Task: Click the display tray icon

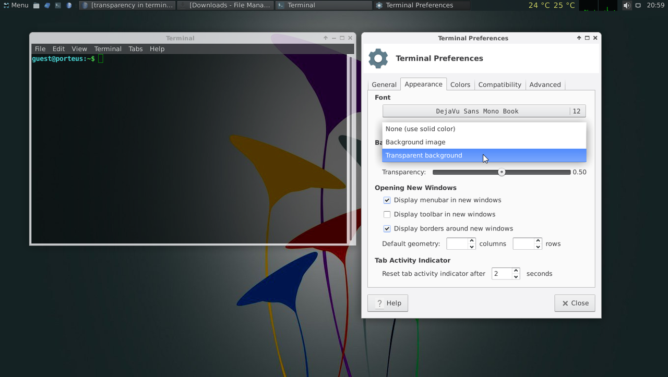Action: click(638, 5)
